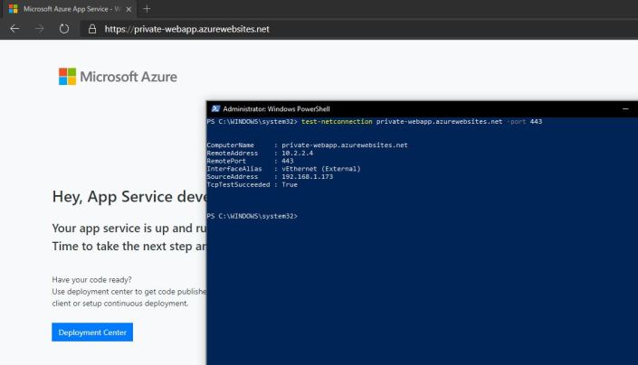Open a new browser tab with plus
638x365 pixels.
[147, 9]
